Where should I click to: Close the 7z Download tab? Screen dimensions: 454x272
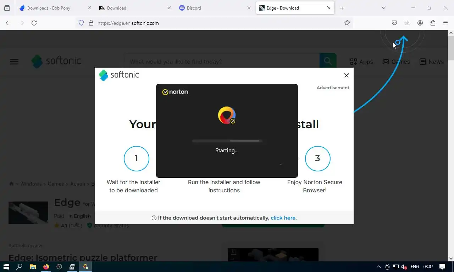(x=169, y=8)
